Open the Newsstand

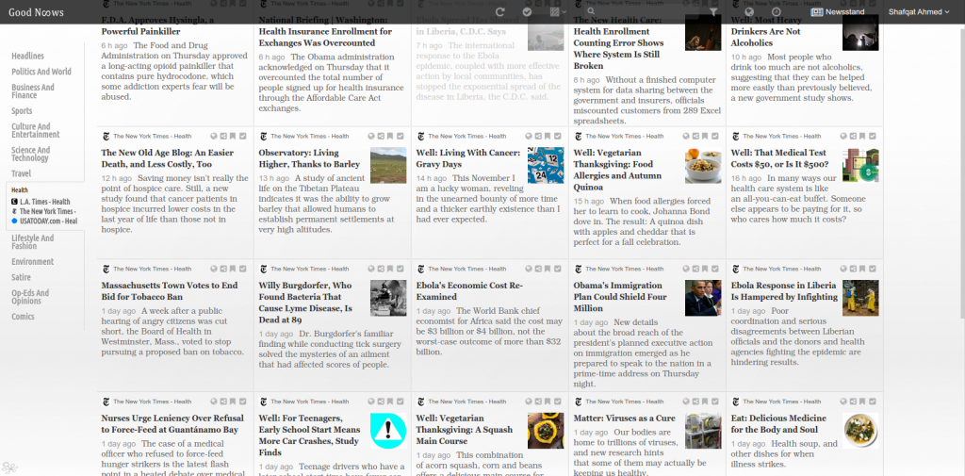click(838, 11)
